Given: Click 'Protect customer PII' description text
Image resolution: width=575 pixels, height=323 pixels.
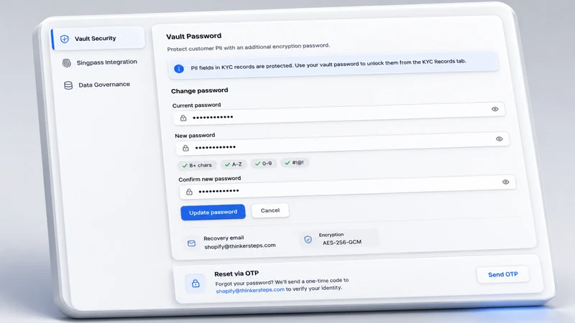Looking at the screenshot, I should 249,47.
